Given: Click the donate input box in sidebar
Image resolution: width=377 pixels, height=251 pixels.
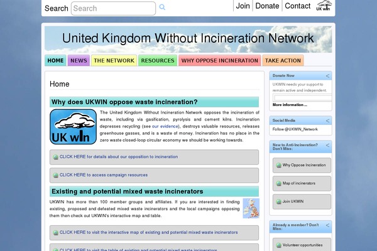Looking at the screenshot, I should pyautogui.click(x=303, y=98).
